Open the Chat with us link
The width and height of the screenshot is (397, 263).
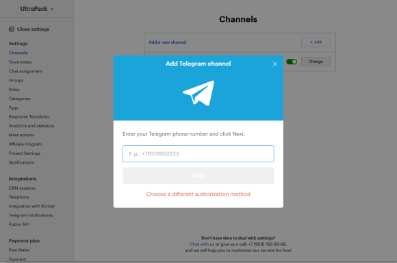(x=202, y=245)
